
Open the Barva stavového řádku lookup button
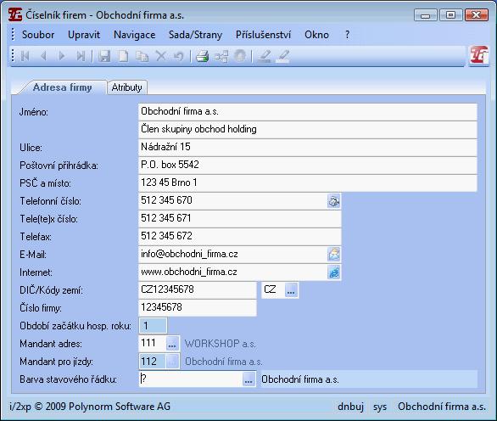[248, 379]
